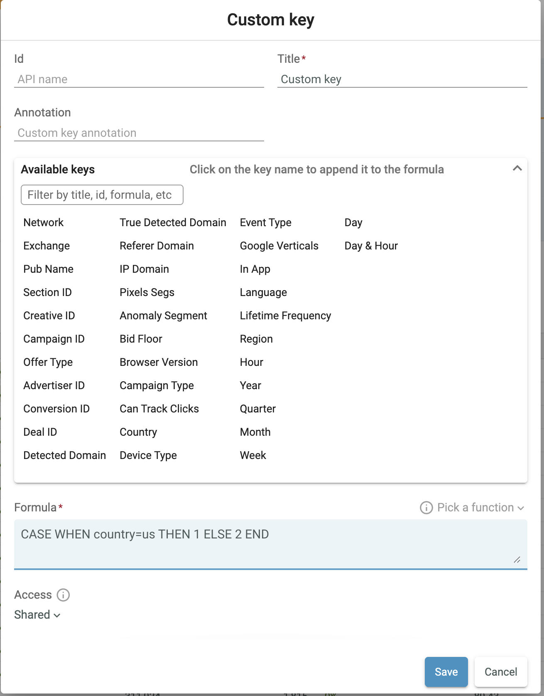Click into the Title input field
Image resolution: width=544 pixels, height=696 pixels.
402,79
